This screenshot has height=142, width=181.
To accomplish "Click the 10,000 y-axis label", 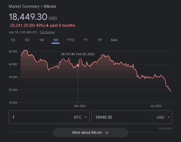I will coord(13,103).
